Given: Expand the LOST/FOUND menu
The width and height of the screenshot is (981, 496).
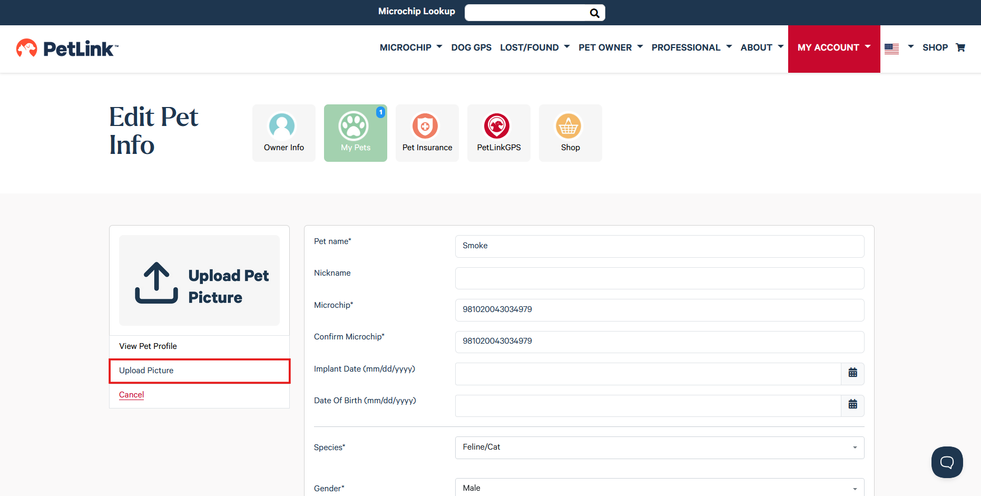Looking at the screenshot, I should [535, 47].
